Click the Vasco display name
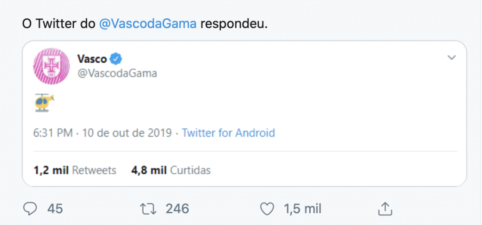Screen dimensions: 482x225 pyautogui.click(x=92, y=58)
